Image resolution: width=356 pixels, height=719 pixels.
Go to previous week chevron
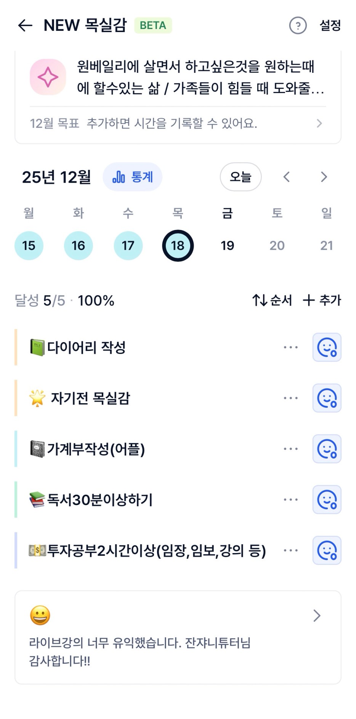click(x=287, y=177)
